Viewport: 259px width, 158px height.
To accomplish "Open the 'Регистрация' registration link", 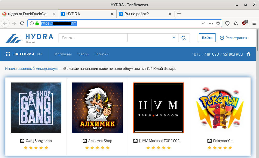I will tap(236, 38).
